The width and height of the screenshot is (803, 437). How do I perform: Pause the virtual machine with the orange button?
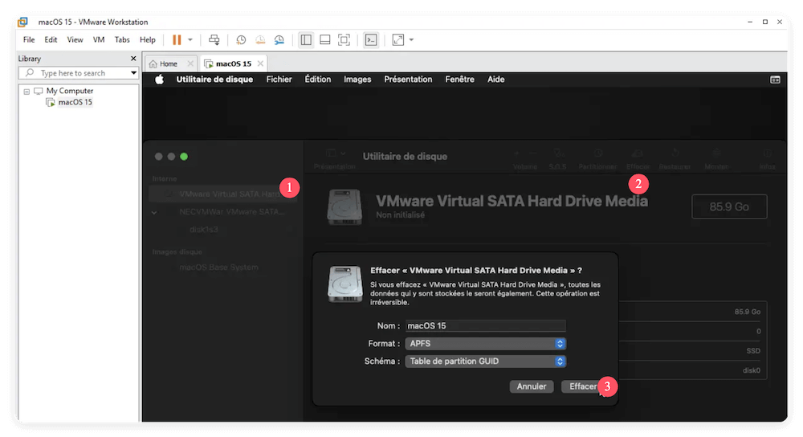[177, 40]
